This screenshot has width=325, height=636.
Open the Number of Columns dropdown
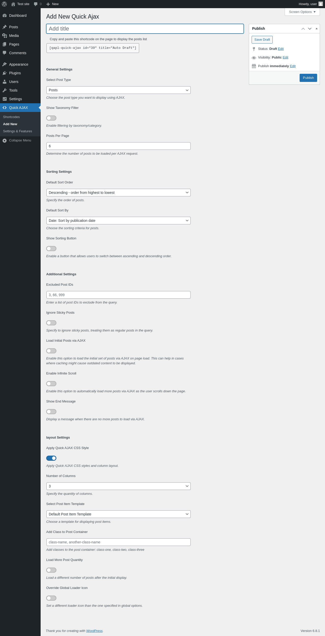pyautogui.click(x=119, y=486)
